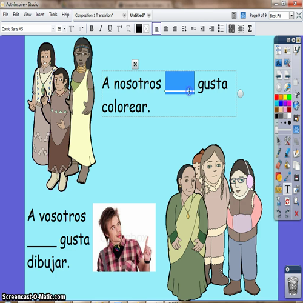
Task: Go to Previous Page with toolbox arrow
Action: [x=279, y=76]
